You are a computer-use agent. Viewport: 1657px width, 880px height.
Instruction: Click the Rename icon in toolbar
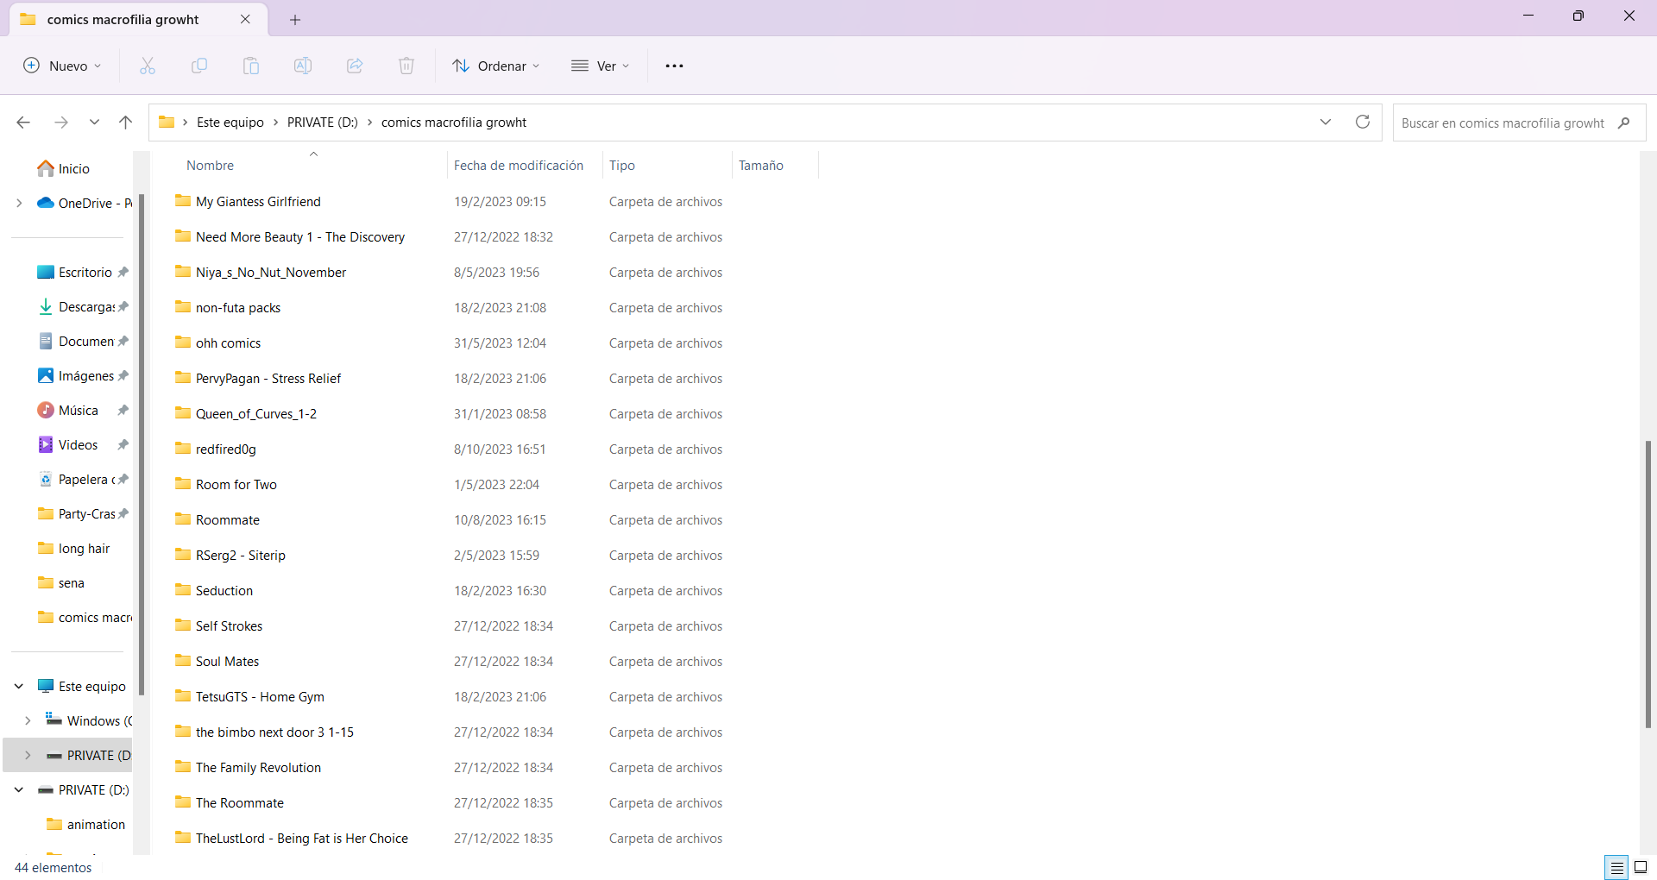303,66
